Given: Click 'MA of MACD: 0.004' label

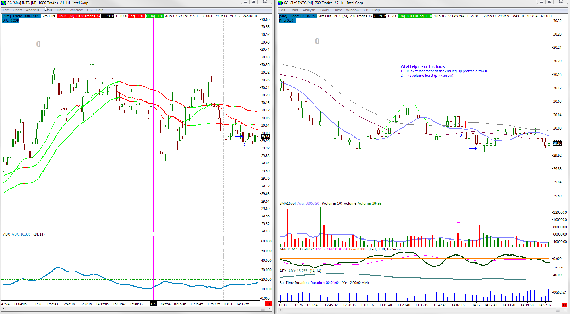Looking at the screenshot, I should [x=331, y=249].
